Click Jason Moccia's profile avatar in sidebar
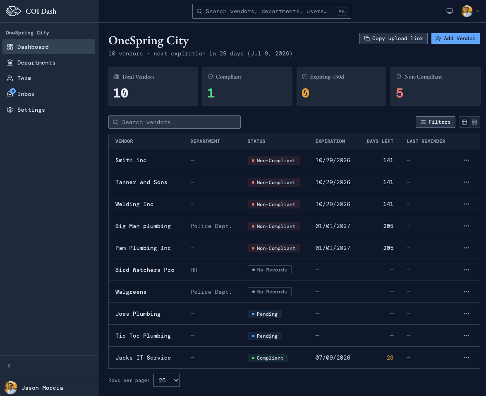The height and width of the screenshot is (396, 486). (11, 388)
